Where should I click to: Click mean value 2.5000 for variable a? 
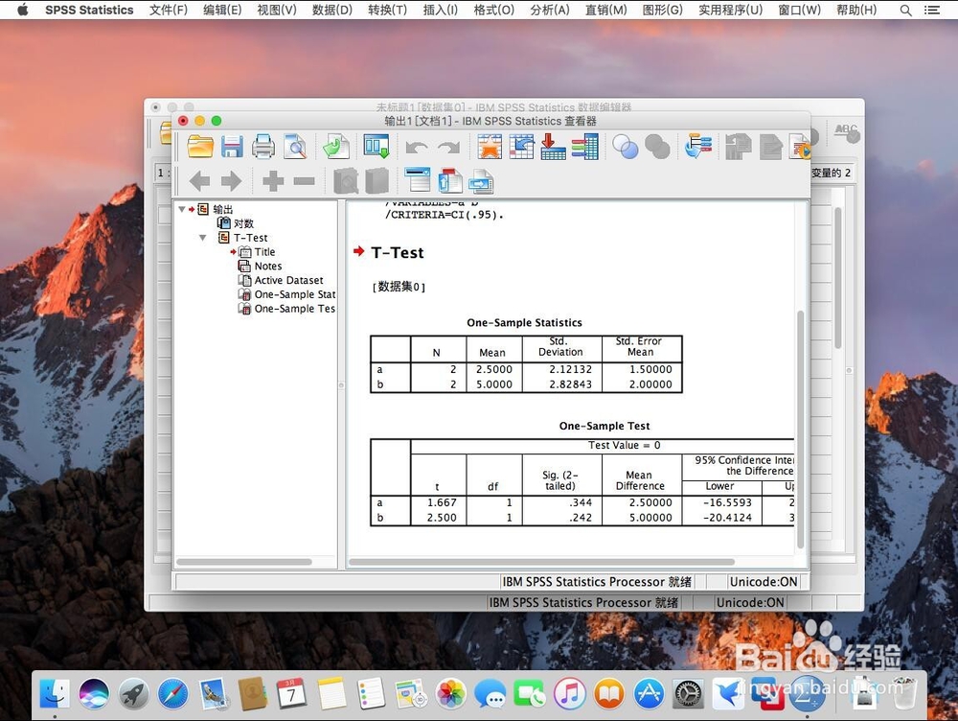coord(494,369)
